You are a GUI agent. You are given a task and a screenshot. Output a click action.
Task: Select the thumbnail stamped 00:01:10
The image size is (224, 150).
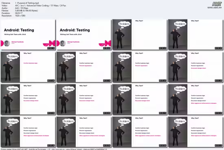click(x=84, y=67)
